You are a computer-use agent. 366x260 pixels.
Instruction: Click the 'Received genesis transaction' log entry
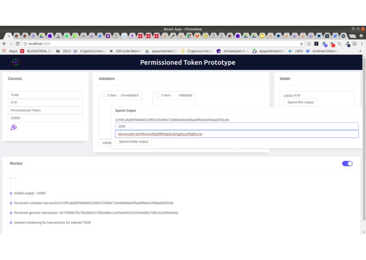tap(96, 213)
